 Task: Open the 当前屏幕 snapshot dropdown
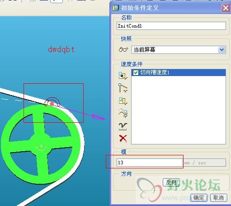222,50
